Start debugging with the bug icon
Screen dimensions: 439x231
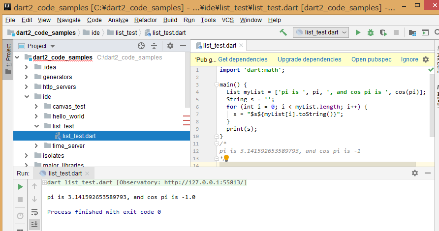click(371, 32)
